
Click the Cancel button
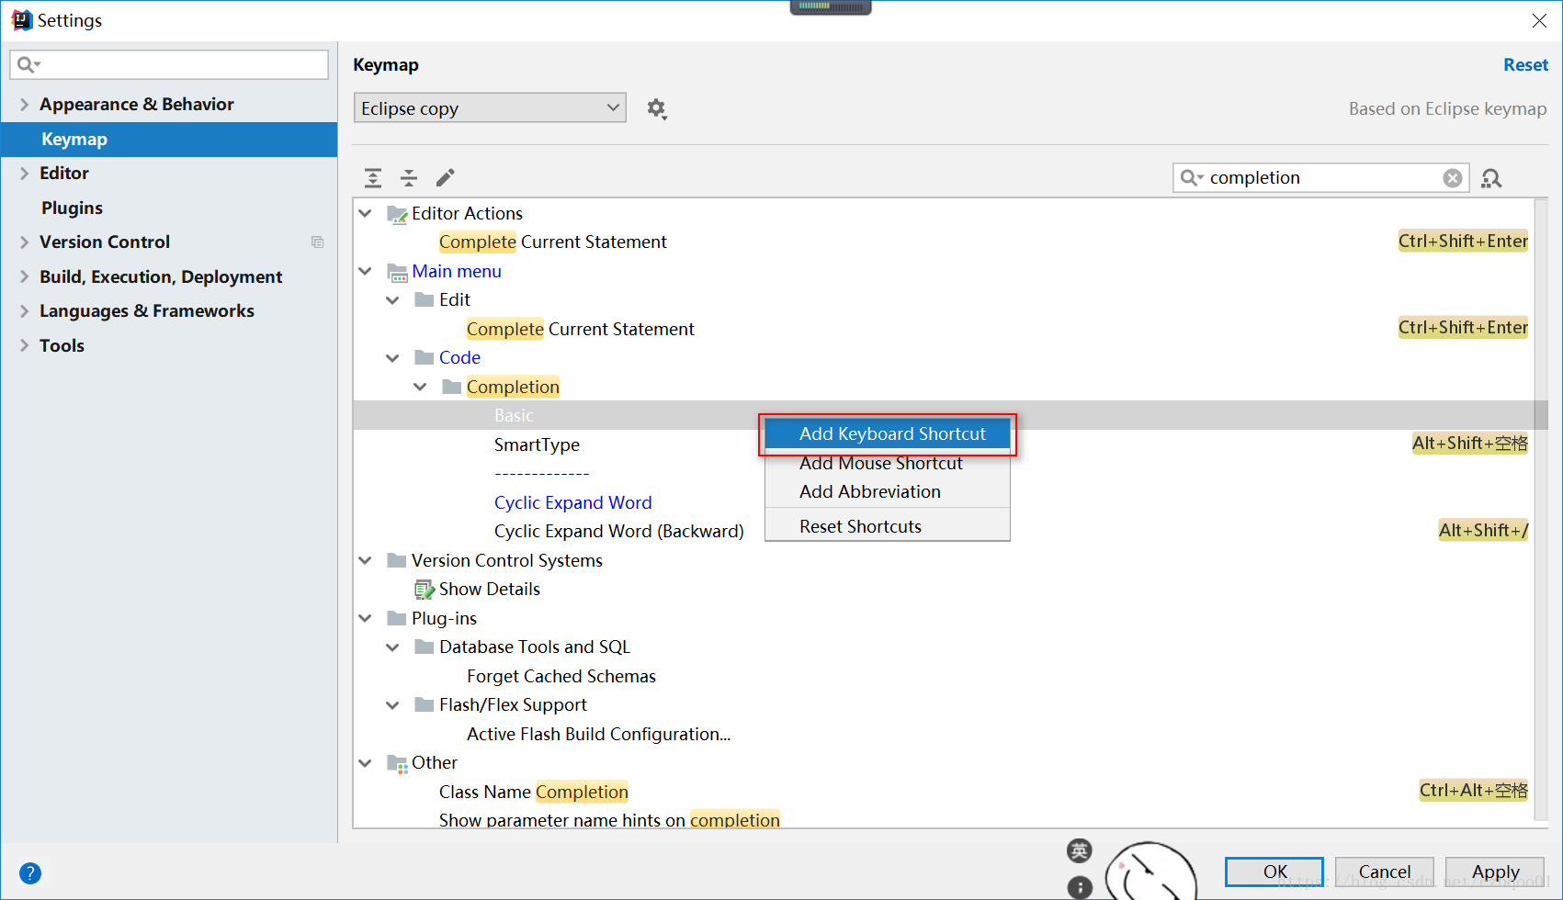point(1385,872)
